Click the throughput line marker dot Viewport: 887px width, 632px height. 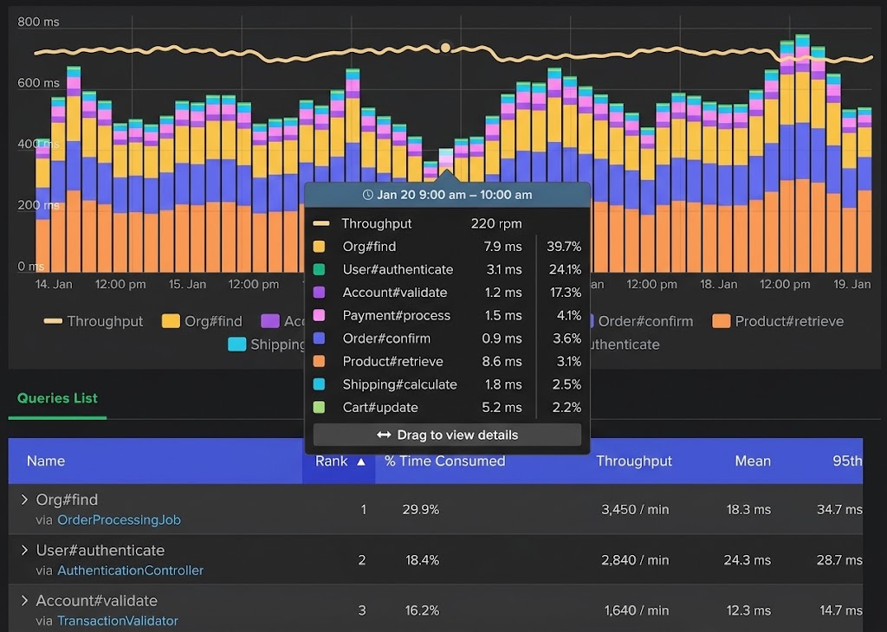(446, 48)
